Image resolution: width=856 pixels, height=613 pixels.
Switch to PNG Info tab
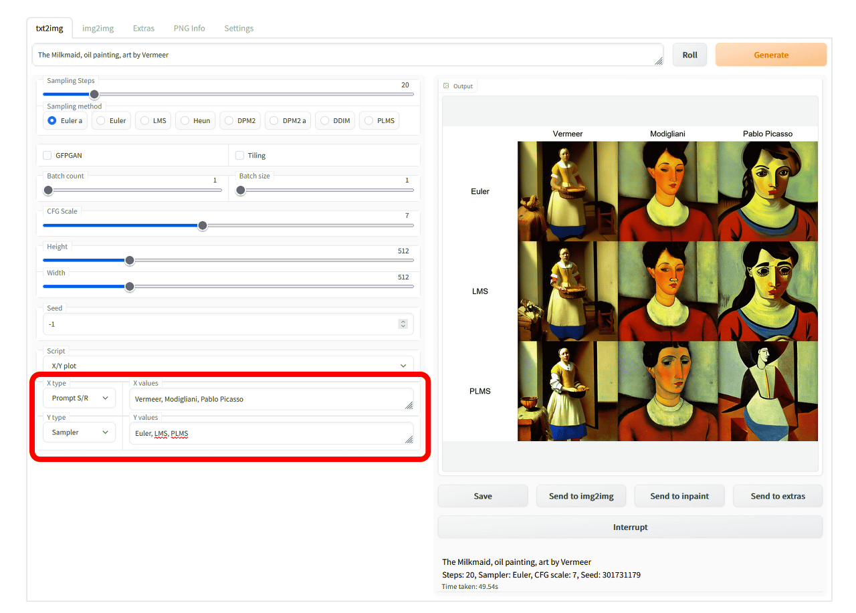189,28
